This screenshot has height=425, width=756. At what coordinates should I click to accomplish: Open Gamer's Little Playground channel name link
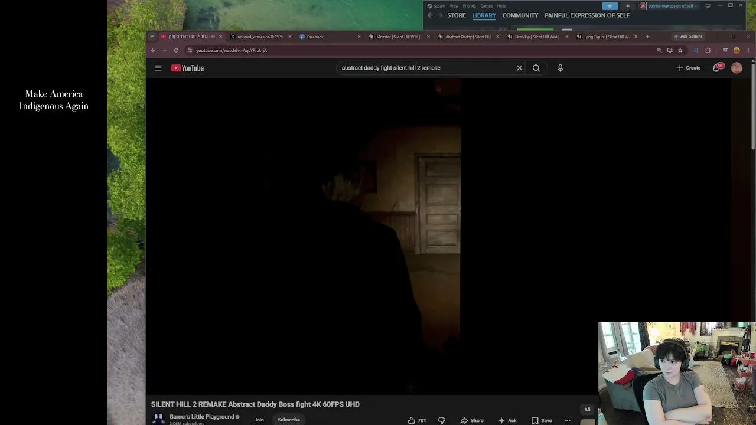click(202, 417)
